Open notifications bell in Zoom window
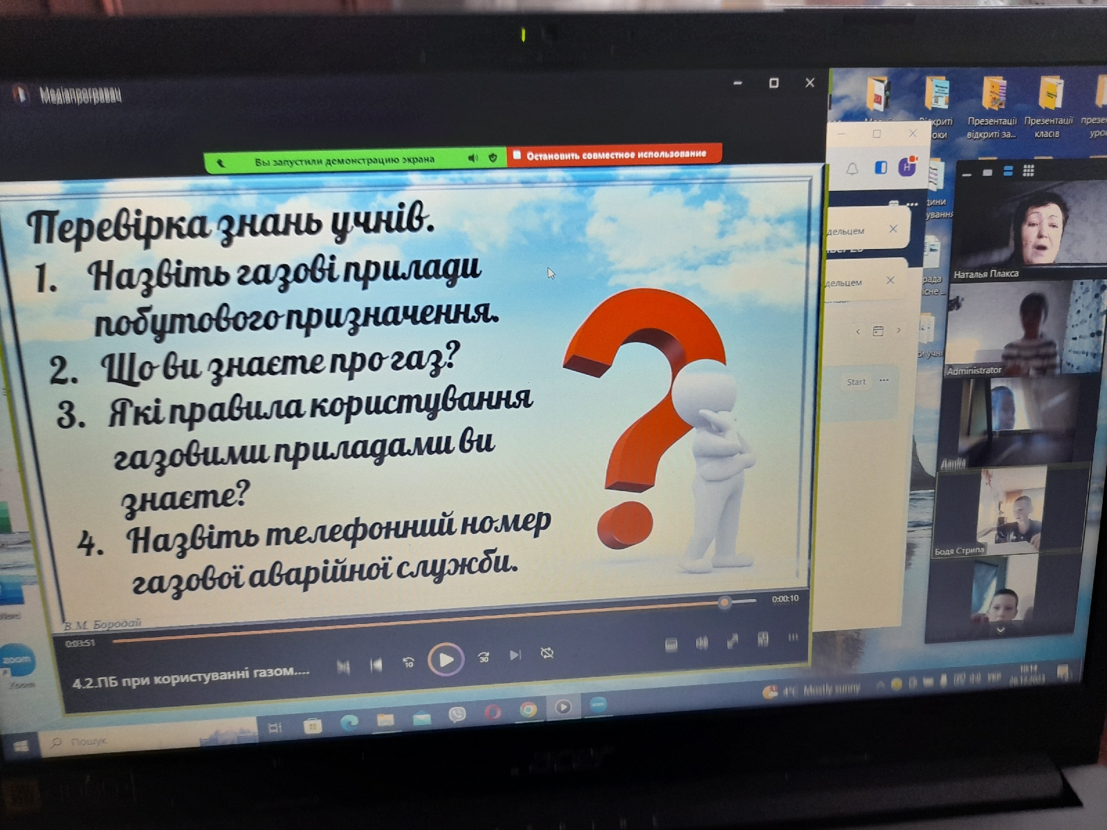The height and width of the screenshot is (830, 1107). [x=852, y=169]
